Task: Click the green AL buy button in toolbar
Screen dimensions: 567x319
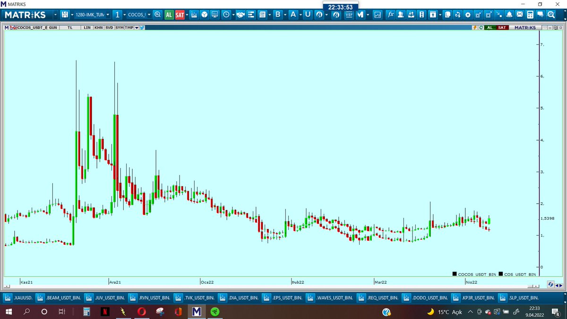Action: 169,15
